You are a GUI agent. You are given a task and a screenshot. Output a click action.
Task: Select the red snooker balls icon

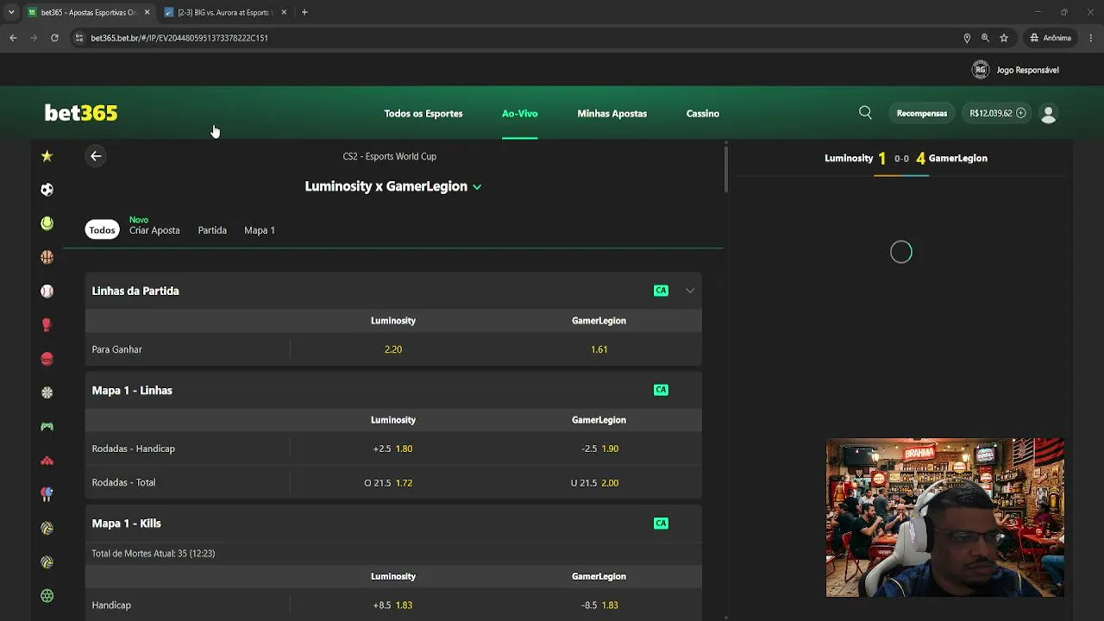click(x=47, y=461)
